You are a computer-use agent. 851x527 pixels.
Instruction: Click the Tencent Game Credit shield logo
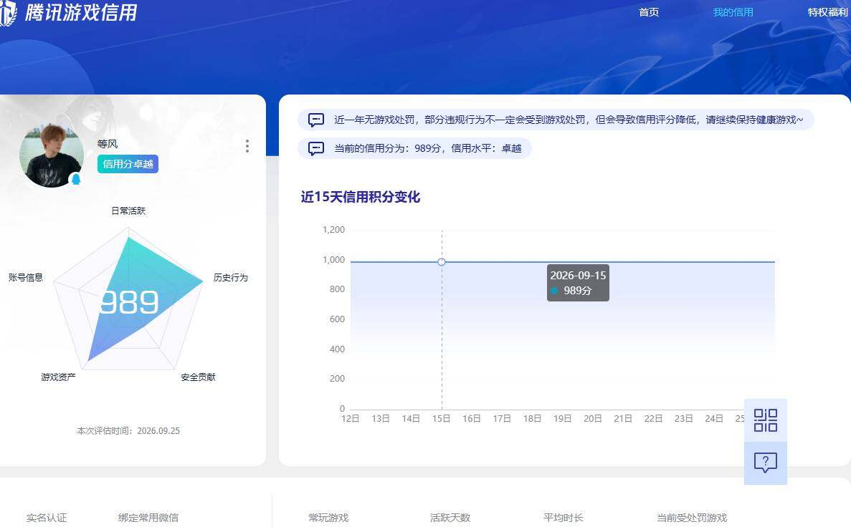tap(8, 12)
